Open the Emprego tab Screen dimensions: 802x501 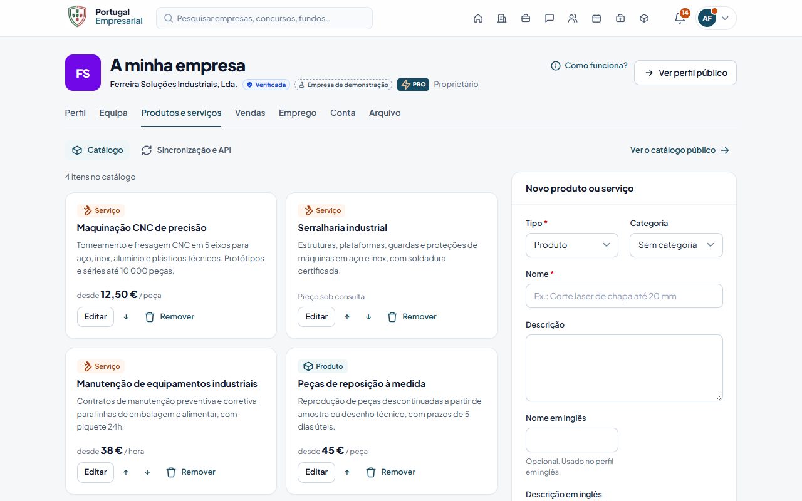coord(298,113)
